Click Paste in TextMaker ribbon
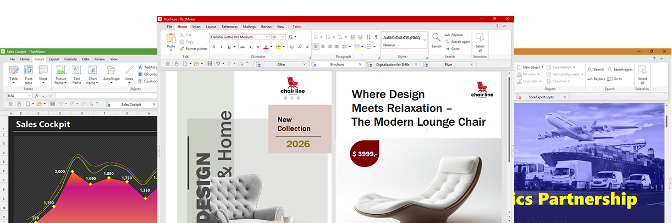Image resolution: width=672 pixels, height=223 pixels. [171, 41]
